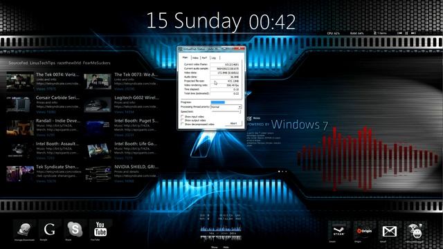Enable Show decompressed video checkbox

(x=182, y=124)
